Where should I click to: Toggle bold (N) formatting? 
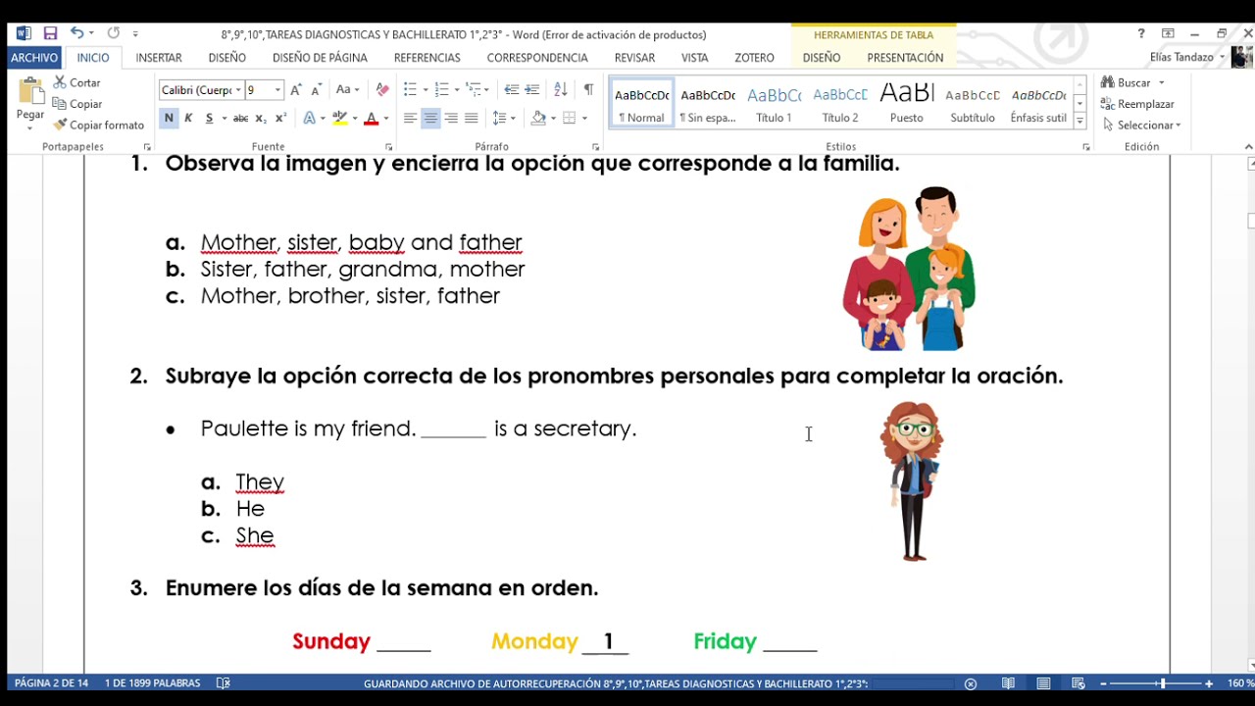(x=169, y=119)
